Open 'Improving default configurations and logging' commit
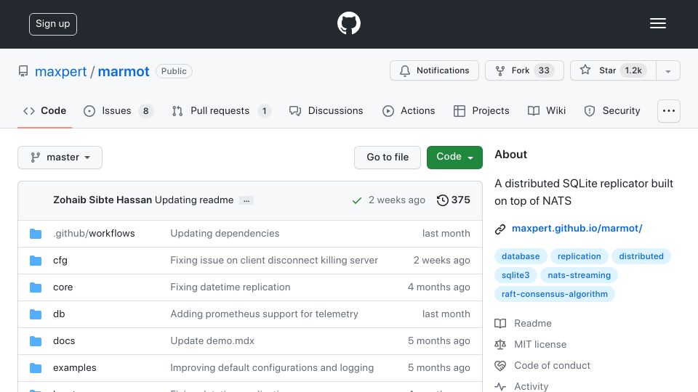 coord(272,368)
